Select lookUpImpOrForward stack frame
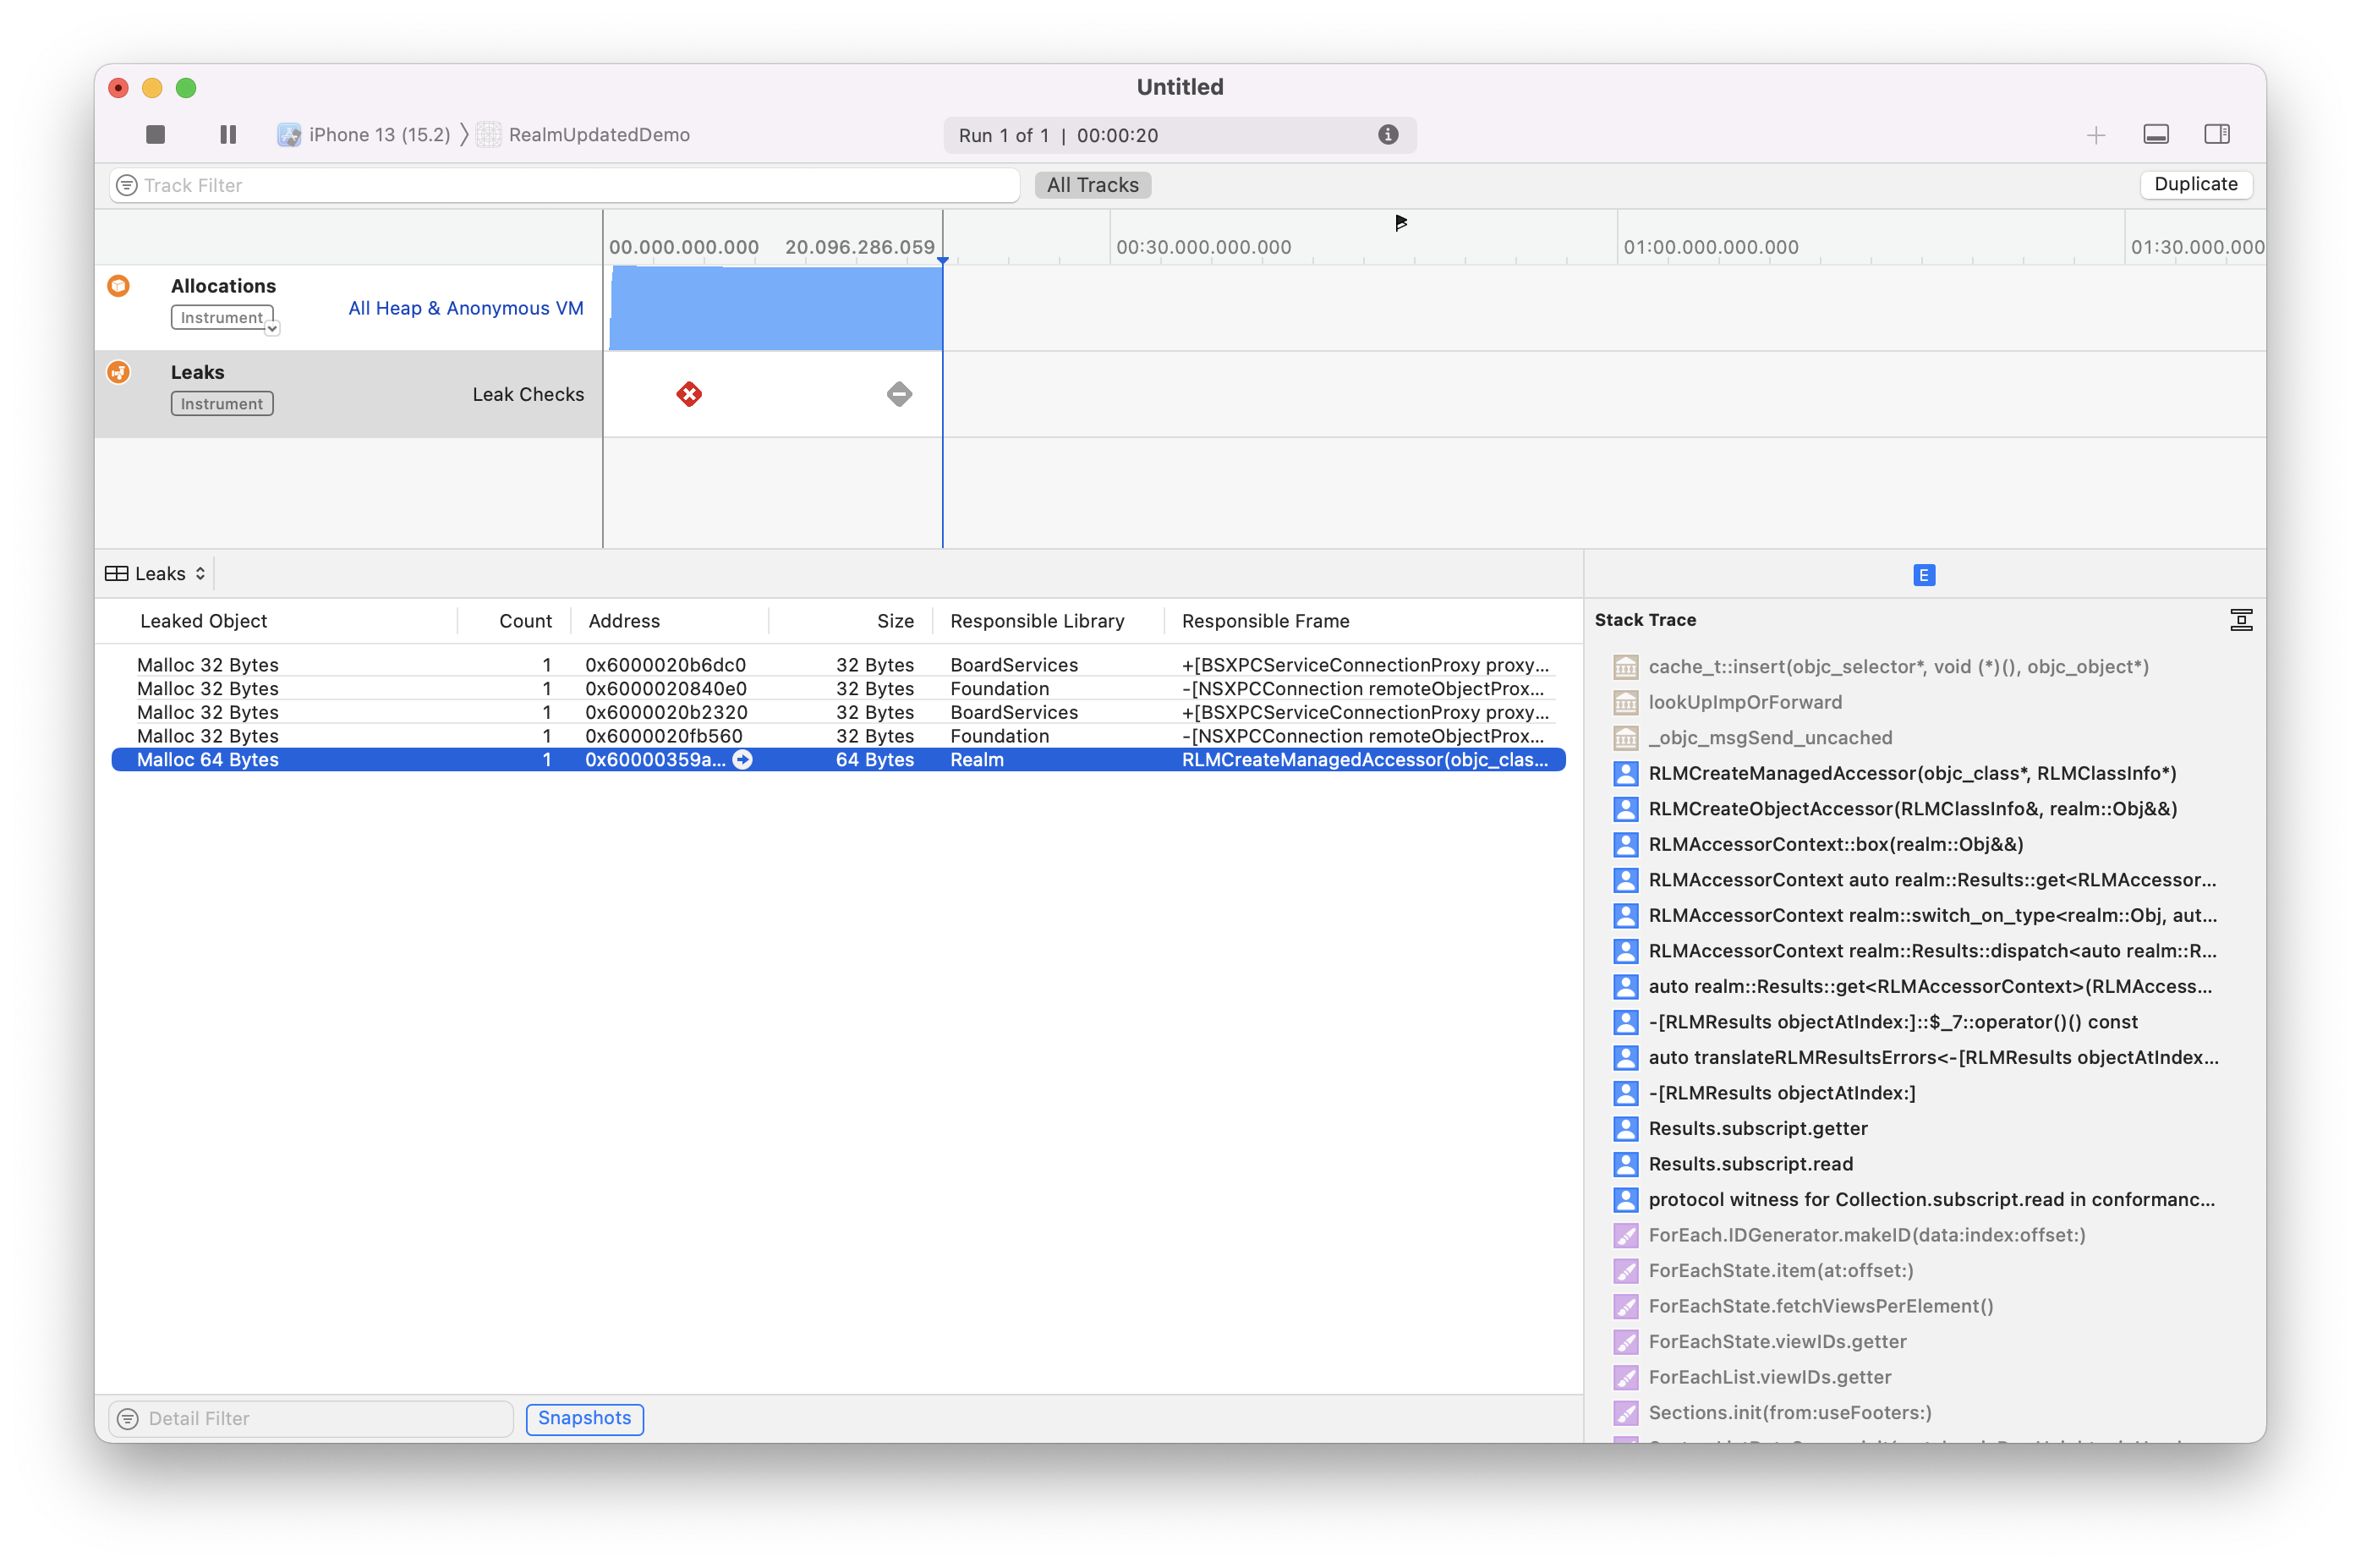The height and width of the screenshot is (1568, 2361). (x=1745, y=702)
